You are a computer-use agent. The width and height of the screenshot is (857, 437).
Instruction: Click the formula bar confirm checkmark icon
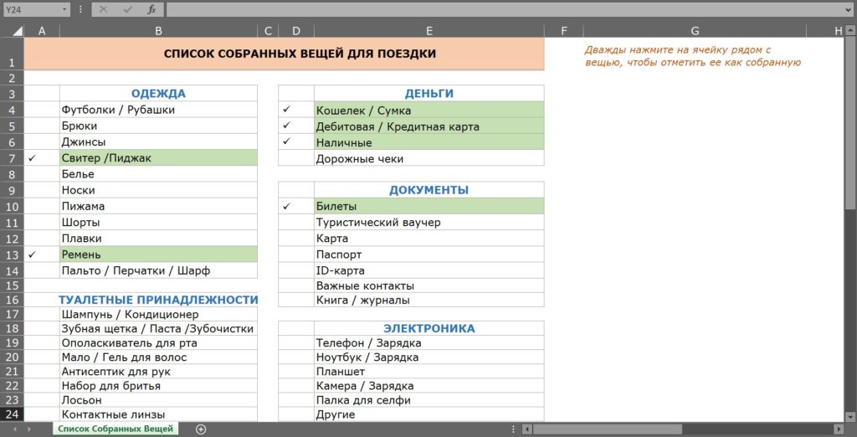click(128, 9)
